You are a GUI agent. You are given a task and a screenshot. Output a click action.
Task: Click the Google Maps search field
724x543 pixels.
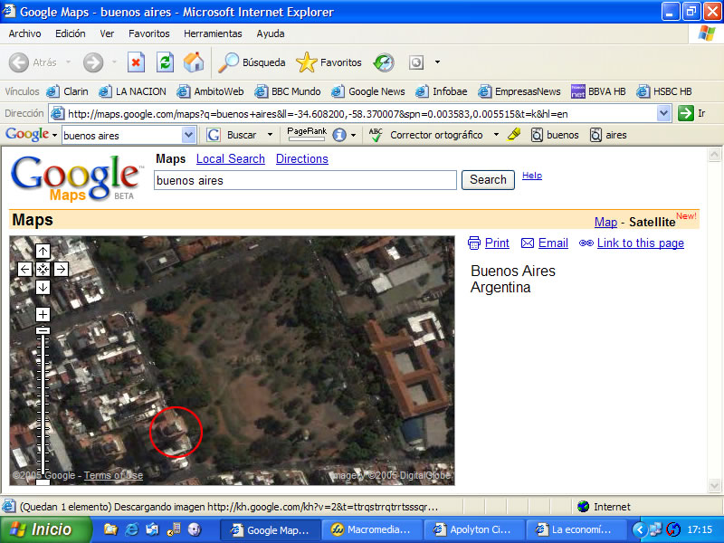coord(305,180)
